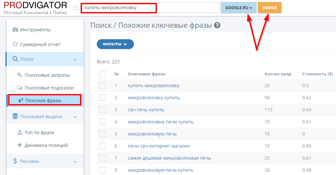This screenshot has height=175, width=336.
Task: Open keyword link свч печь купить
Action: click(146, 110)
